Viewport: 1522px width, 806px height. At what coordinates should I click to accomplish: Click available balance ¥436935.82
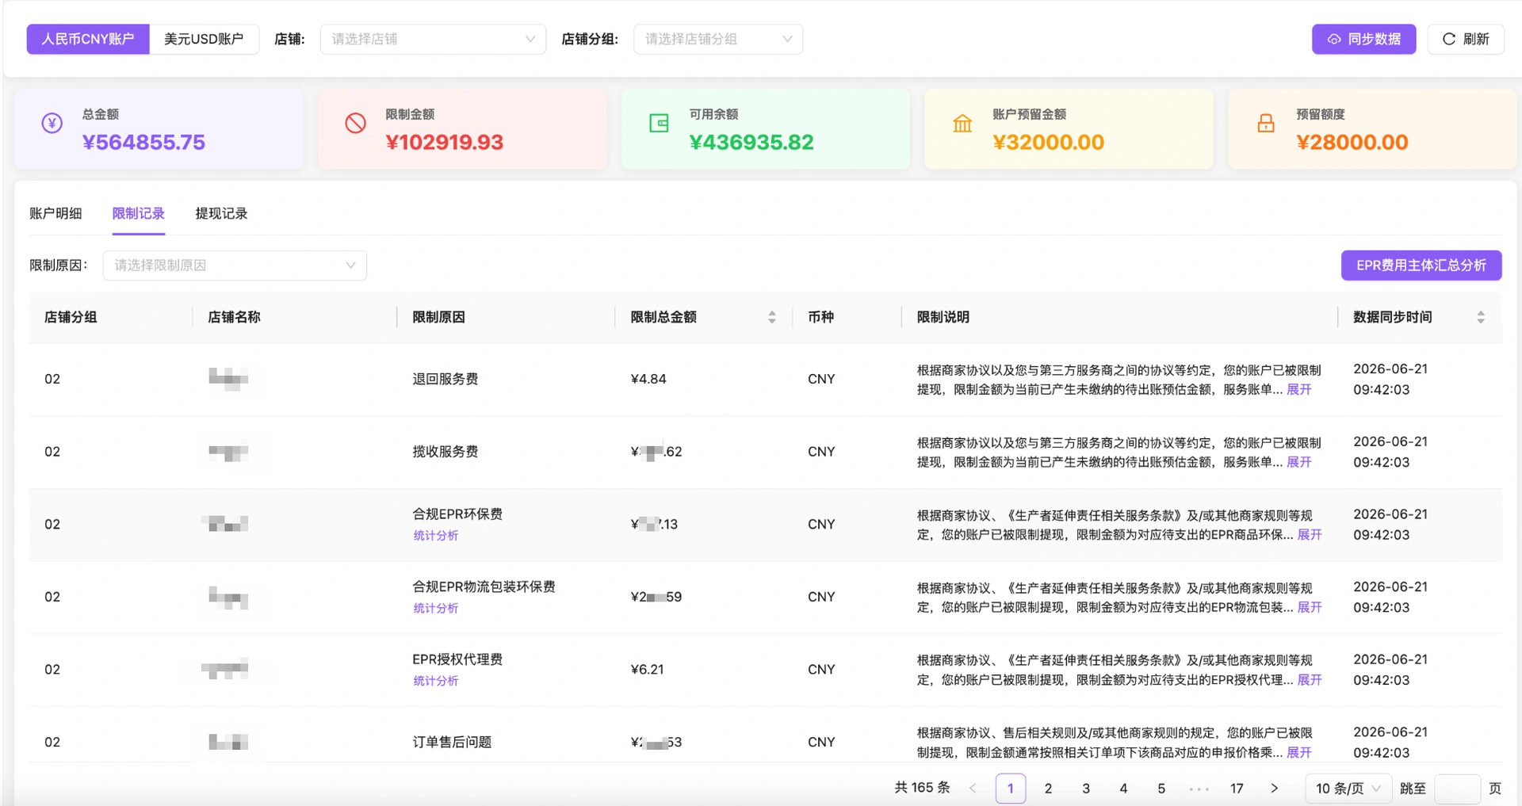point(751,143)
